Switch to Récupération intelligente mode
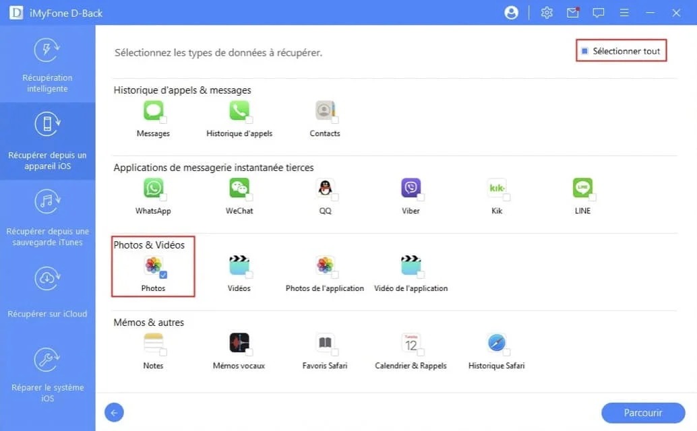The image size is (697, 431). pyautogui.click(x=48, y=65)
